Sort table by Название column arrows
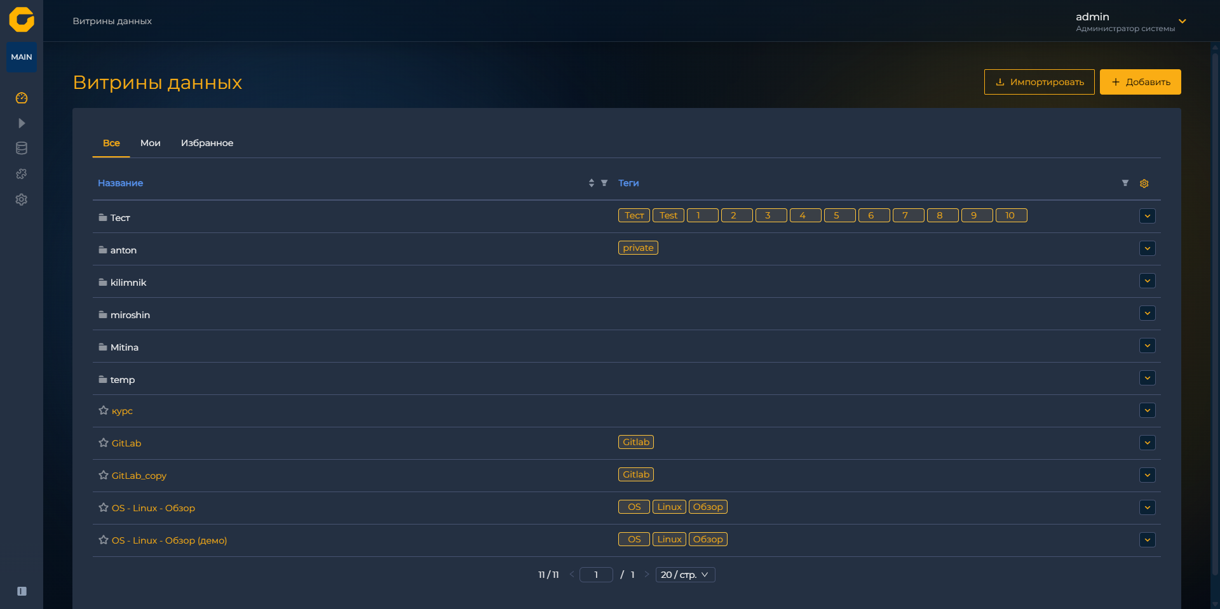 592,183
